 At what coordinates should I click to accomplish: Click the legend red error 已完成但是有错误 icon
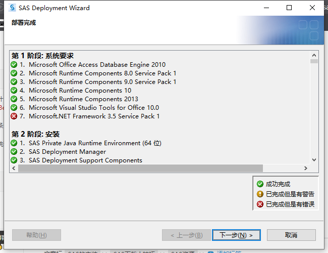(260, 204)
